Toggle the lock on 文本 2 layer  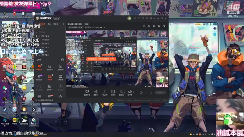pos(40,47)
